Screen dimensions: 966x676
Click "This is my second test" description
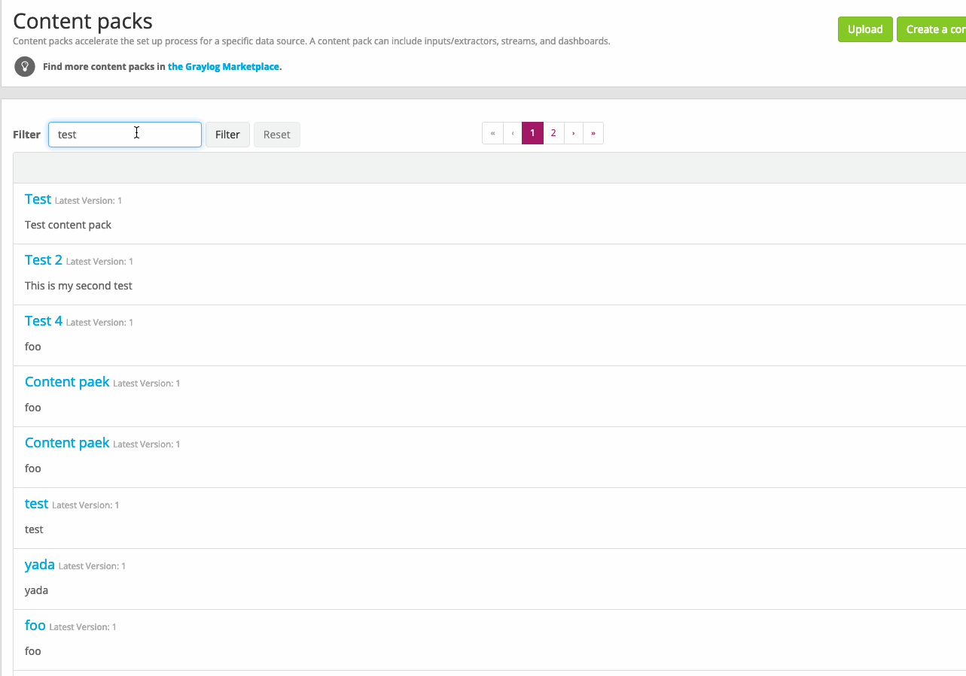(x=78, y=286)
